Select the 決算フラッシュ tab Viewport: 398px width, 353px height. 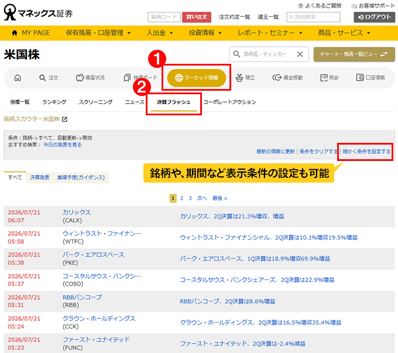[174, 102]
